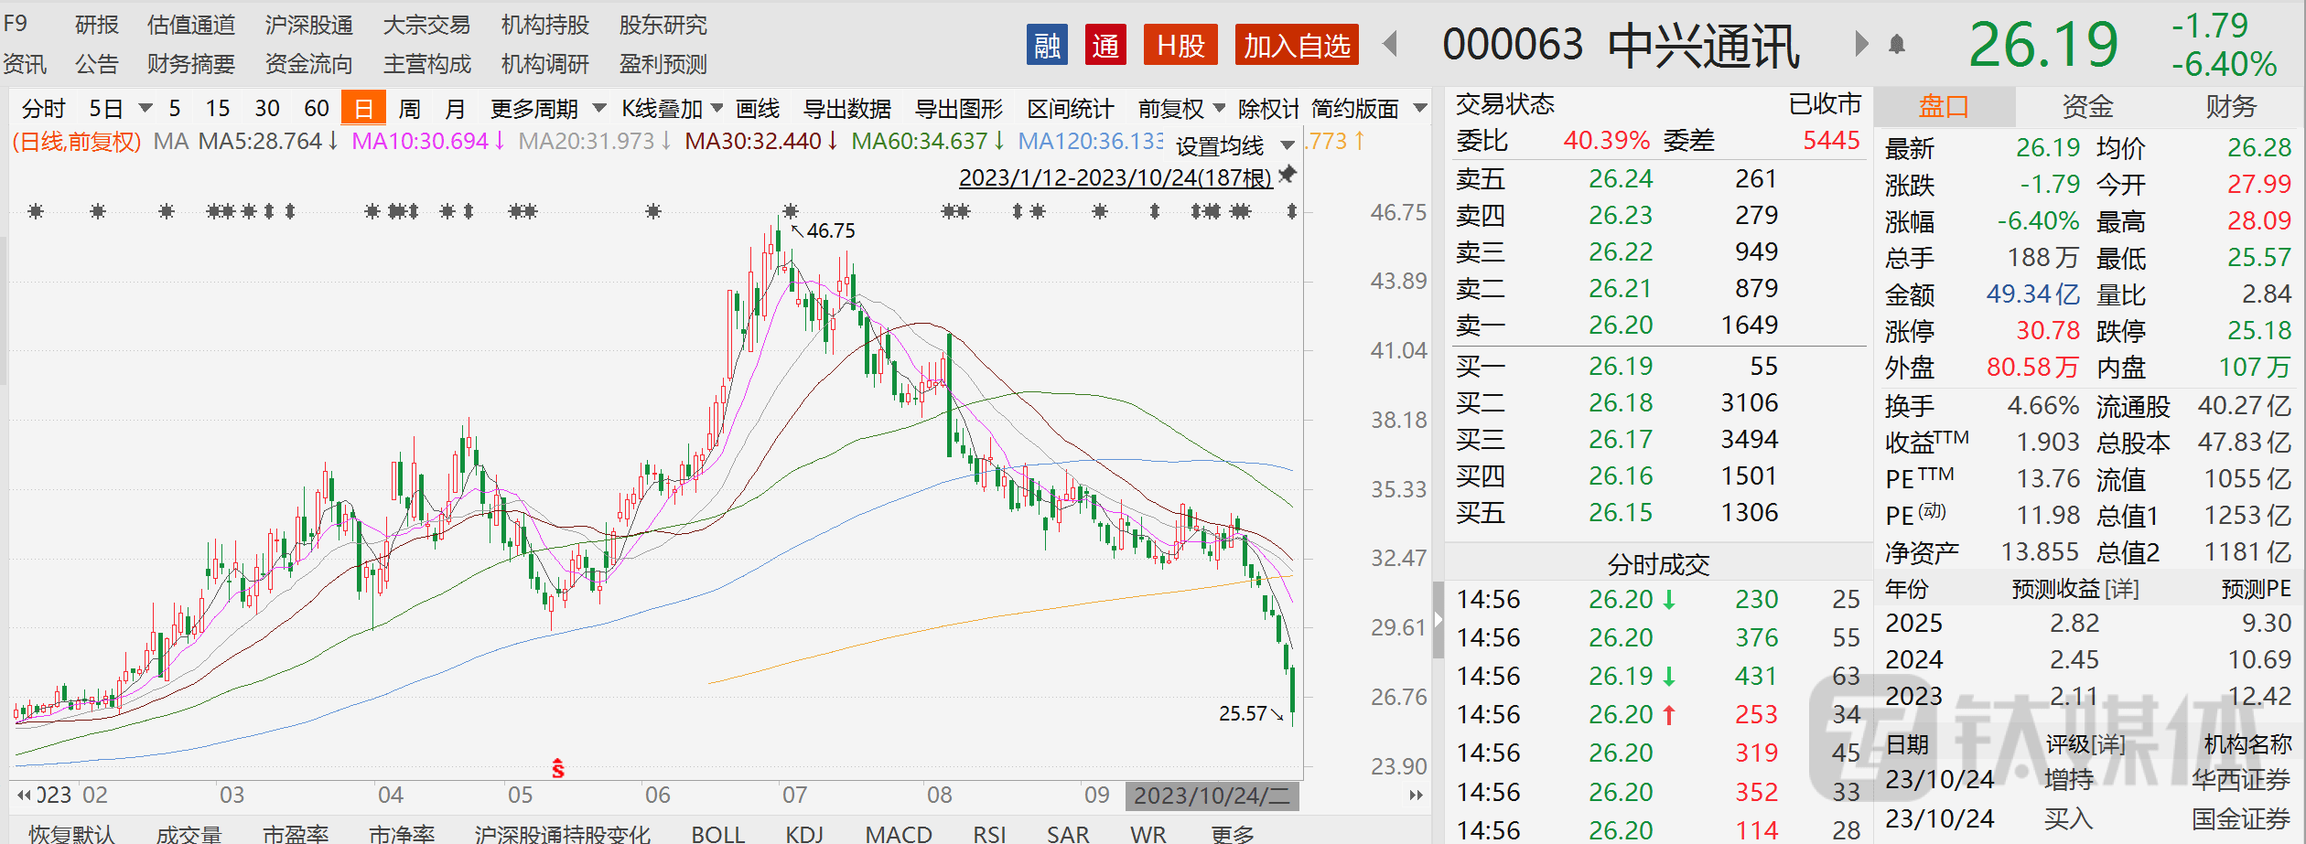Show RSI indicator
This screenshot has width=2306, height=844.
[x=989, y=833]
